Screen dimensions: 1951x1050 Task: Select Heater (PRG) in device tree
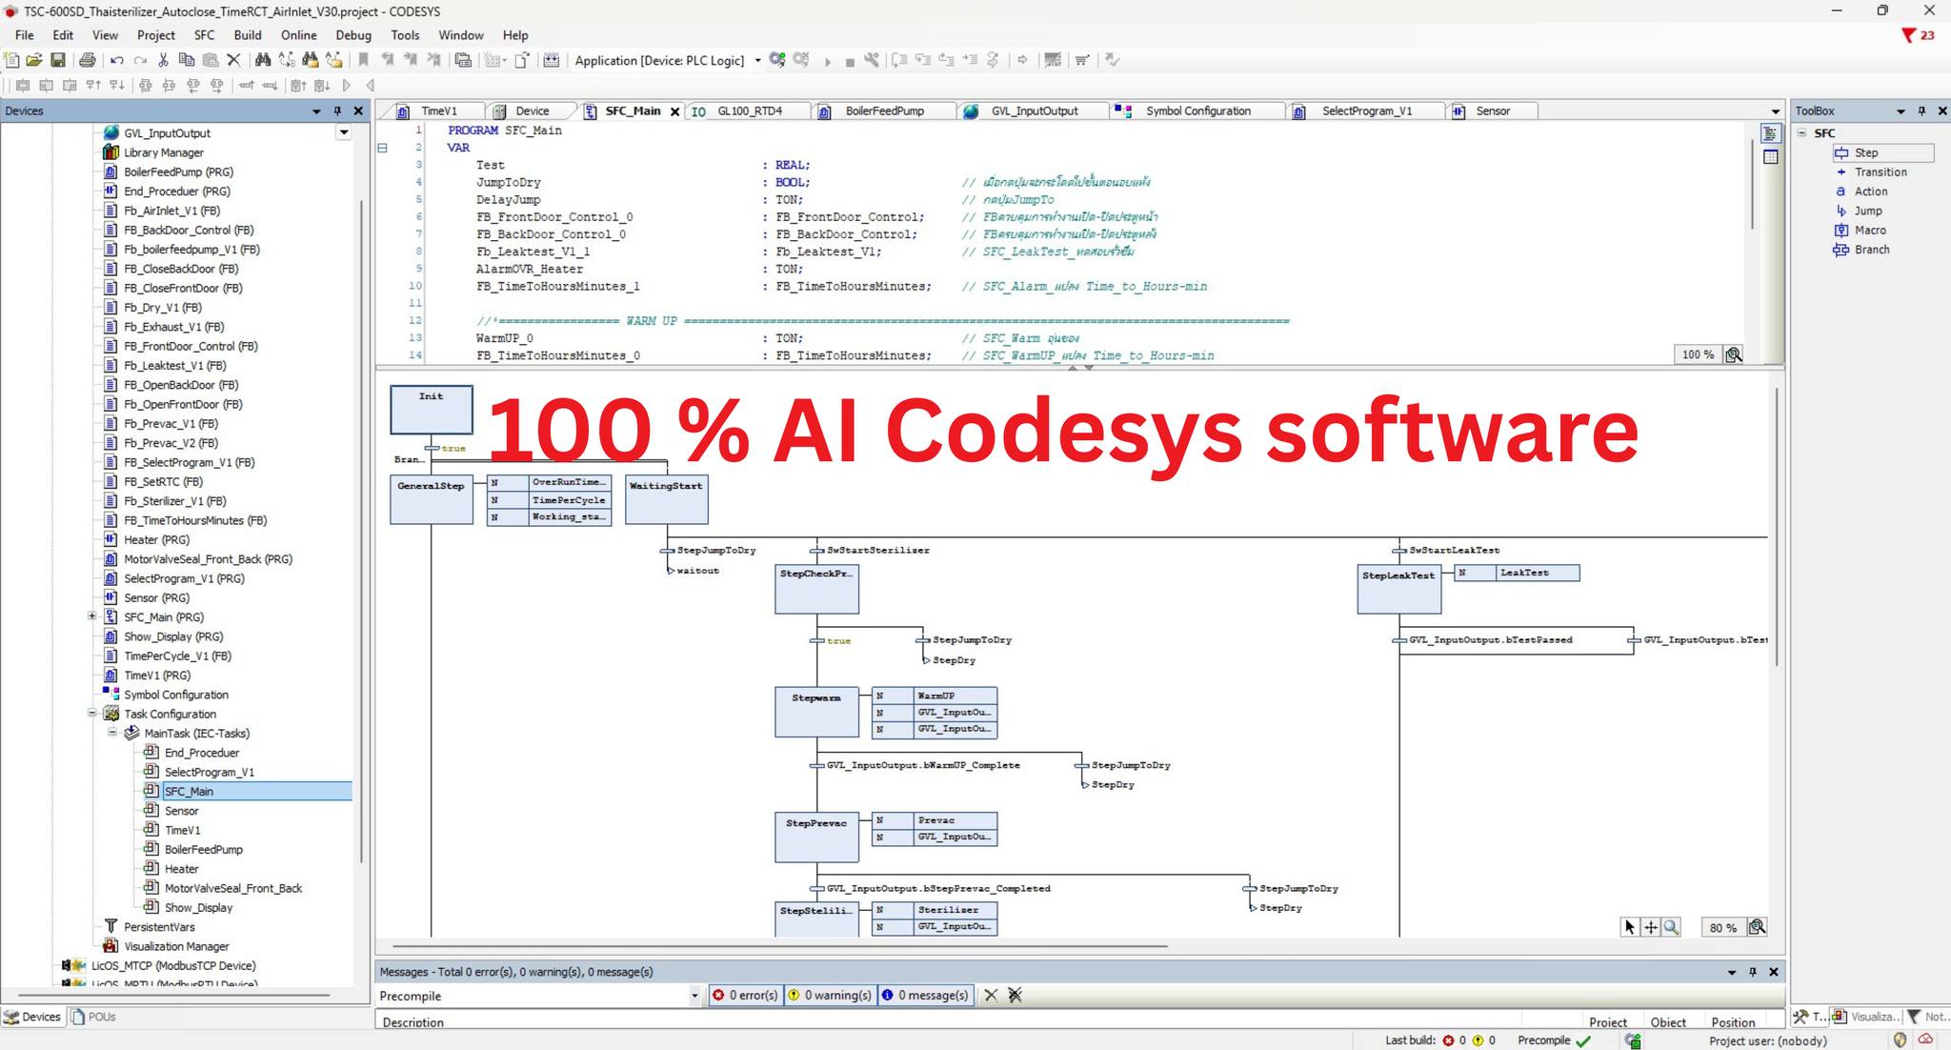point(156,539)
